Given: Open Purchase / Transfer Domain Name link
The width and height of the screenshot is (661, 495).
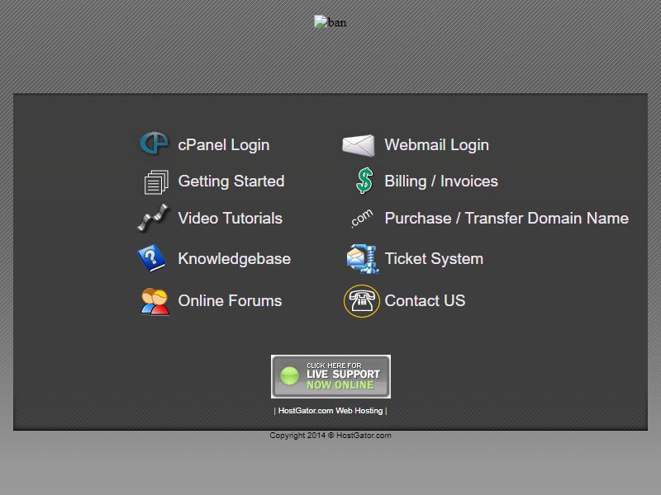Looking at the screenshot, I should click(506, 218).
